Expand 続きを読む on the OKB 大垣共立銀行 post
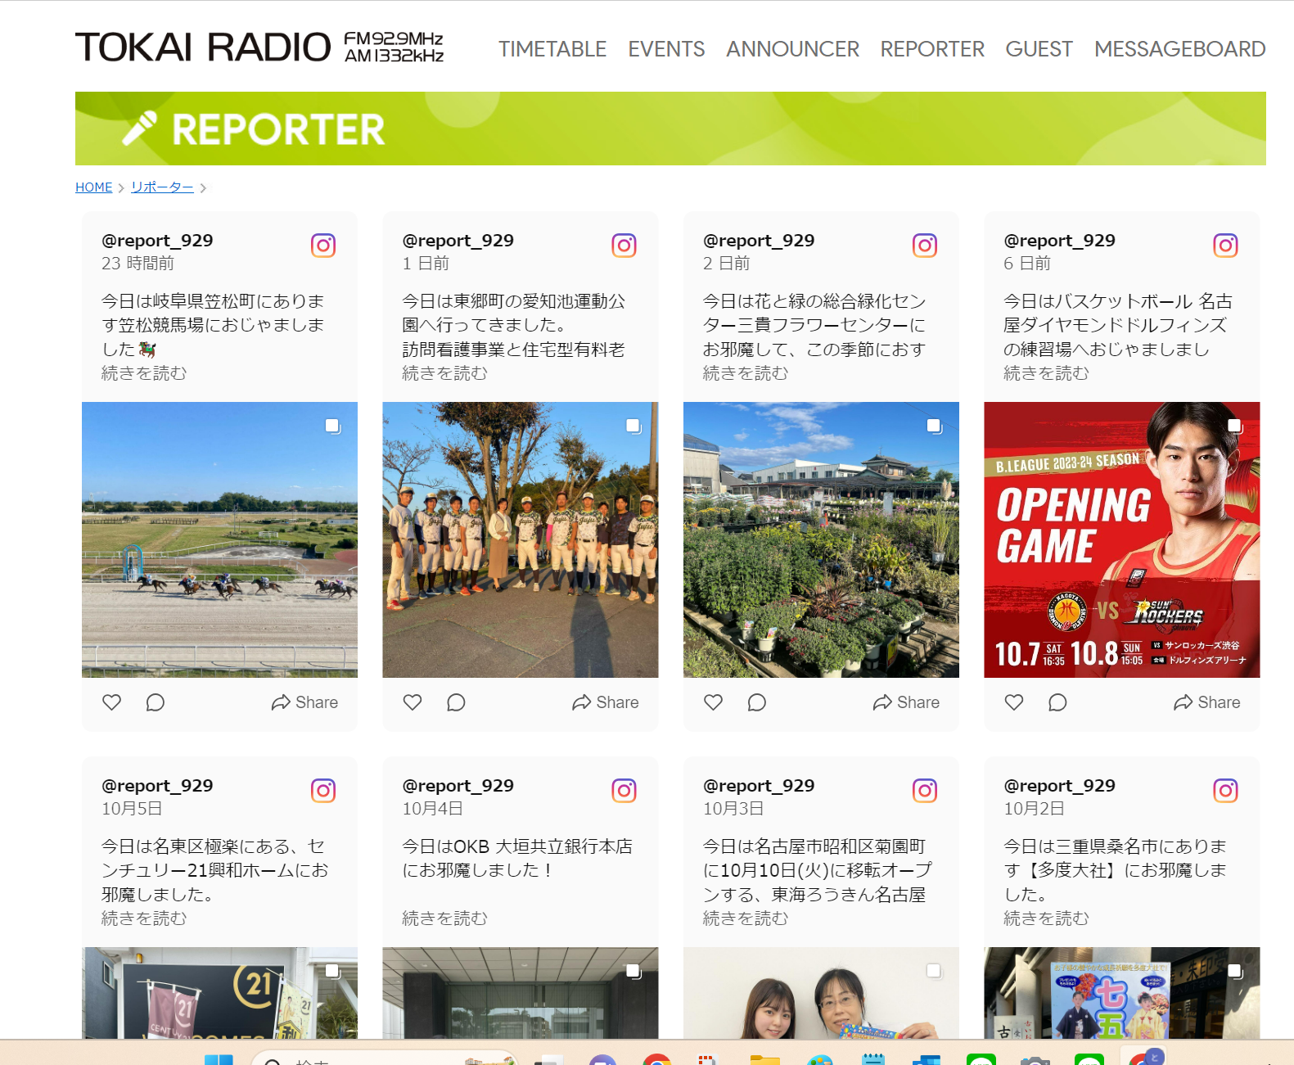 click(444, 918)
